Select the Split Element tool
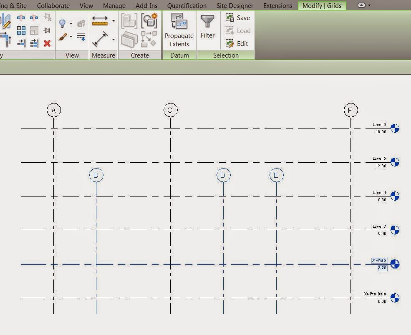This screenshot has height=335, width=411. (21, 18)
